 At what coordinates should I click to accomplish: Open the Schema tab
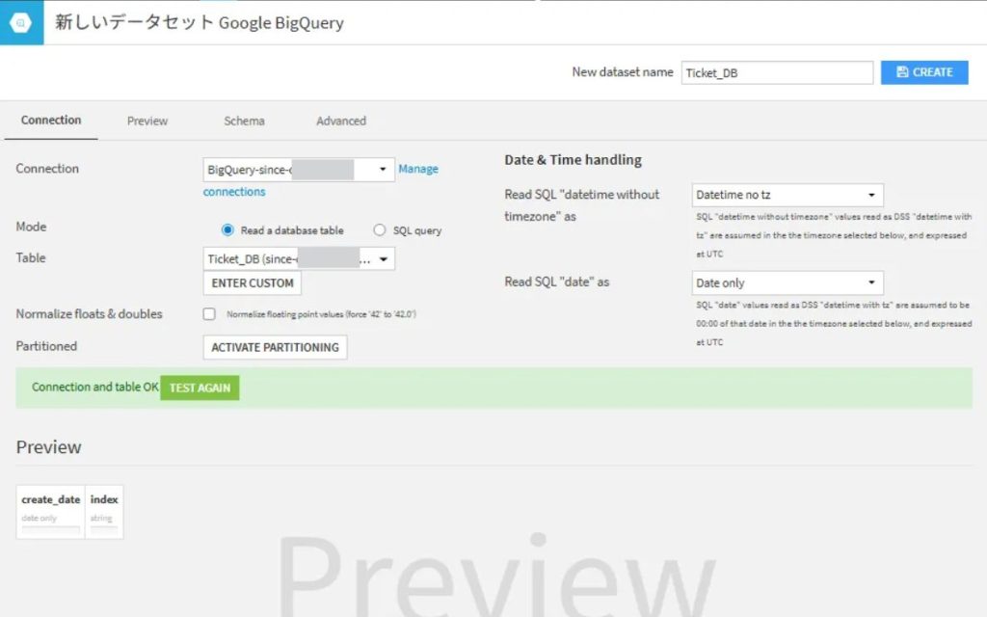coord(244,121)
